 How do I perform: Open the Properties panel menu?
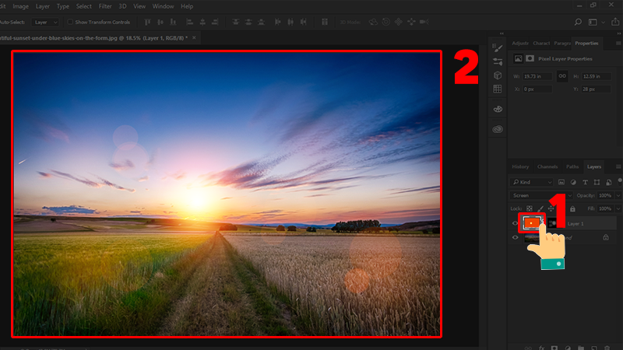pyautogui.click(x=618, y=44)
